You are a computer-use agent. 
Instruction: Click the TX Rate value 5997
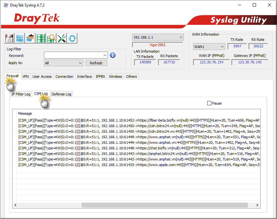237,46
